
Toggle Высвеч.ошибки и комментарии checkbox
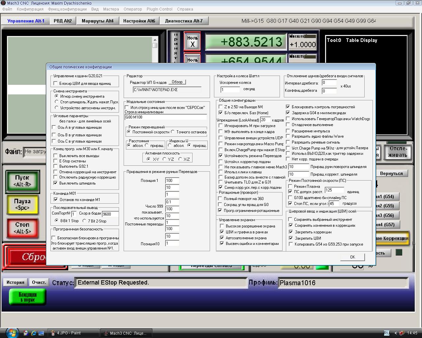pos(222,244)
